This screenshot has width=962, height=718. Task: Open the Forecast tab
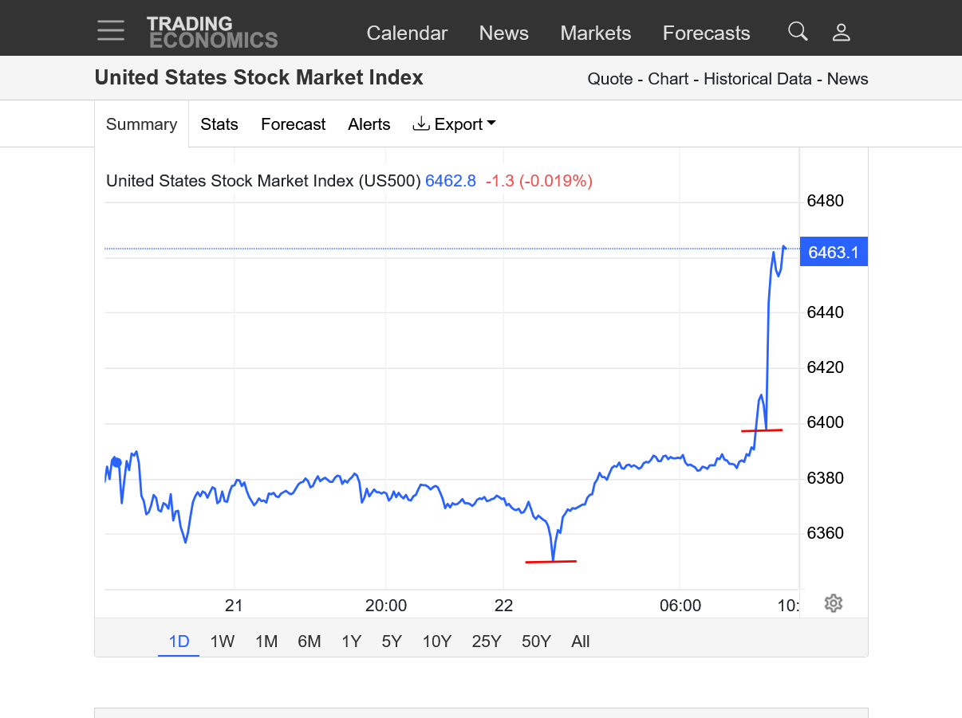(x=293, y=124)
